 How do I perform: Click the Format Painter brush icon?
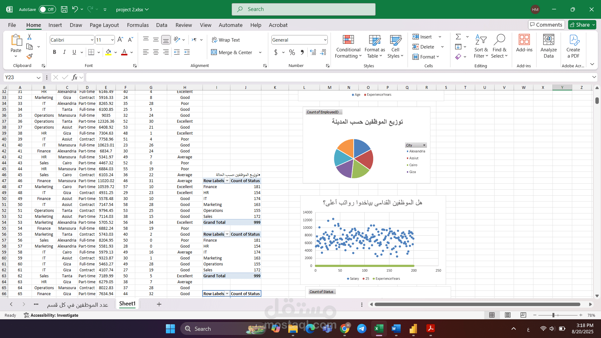point(29,56)
